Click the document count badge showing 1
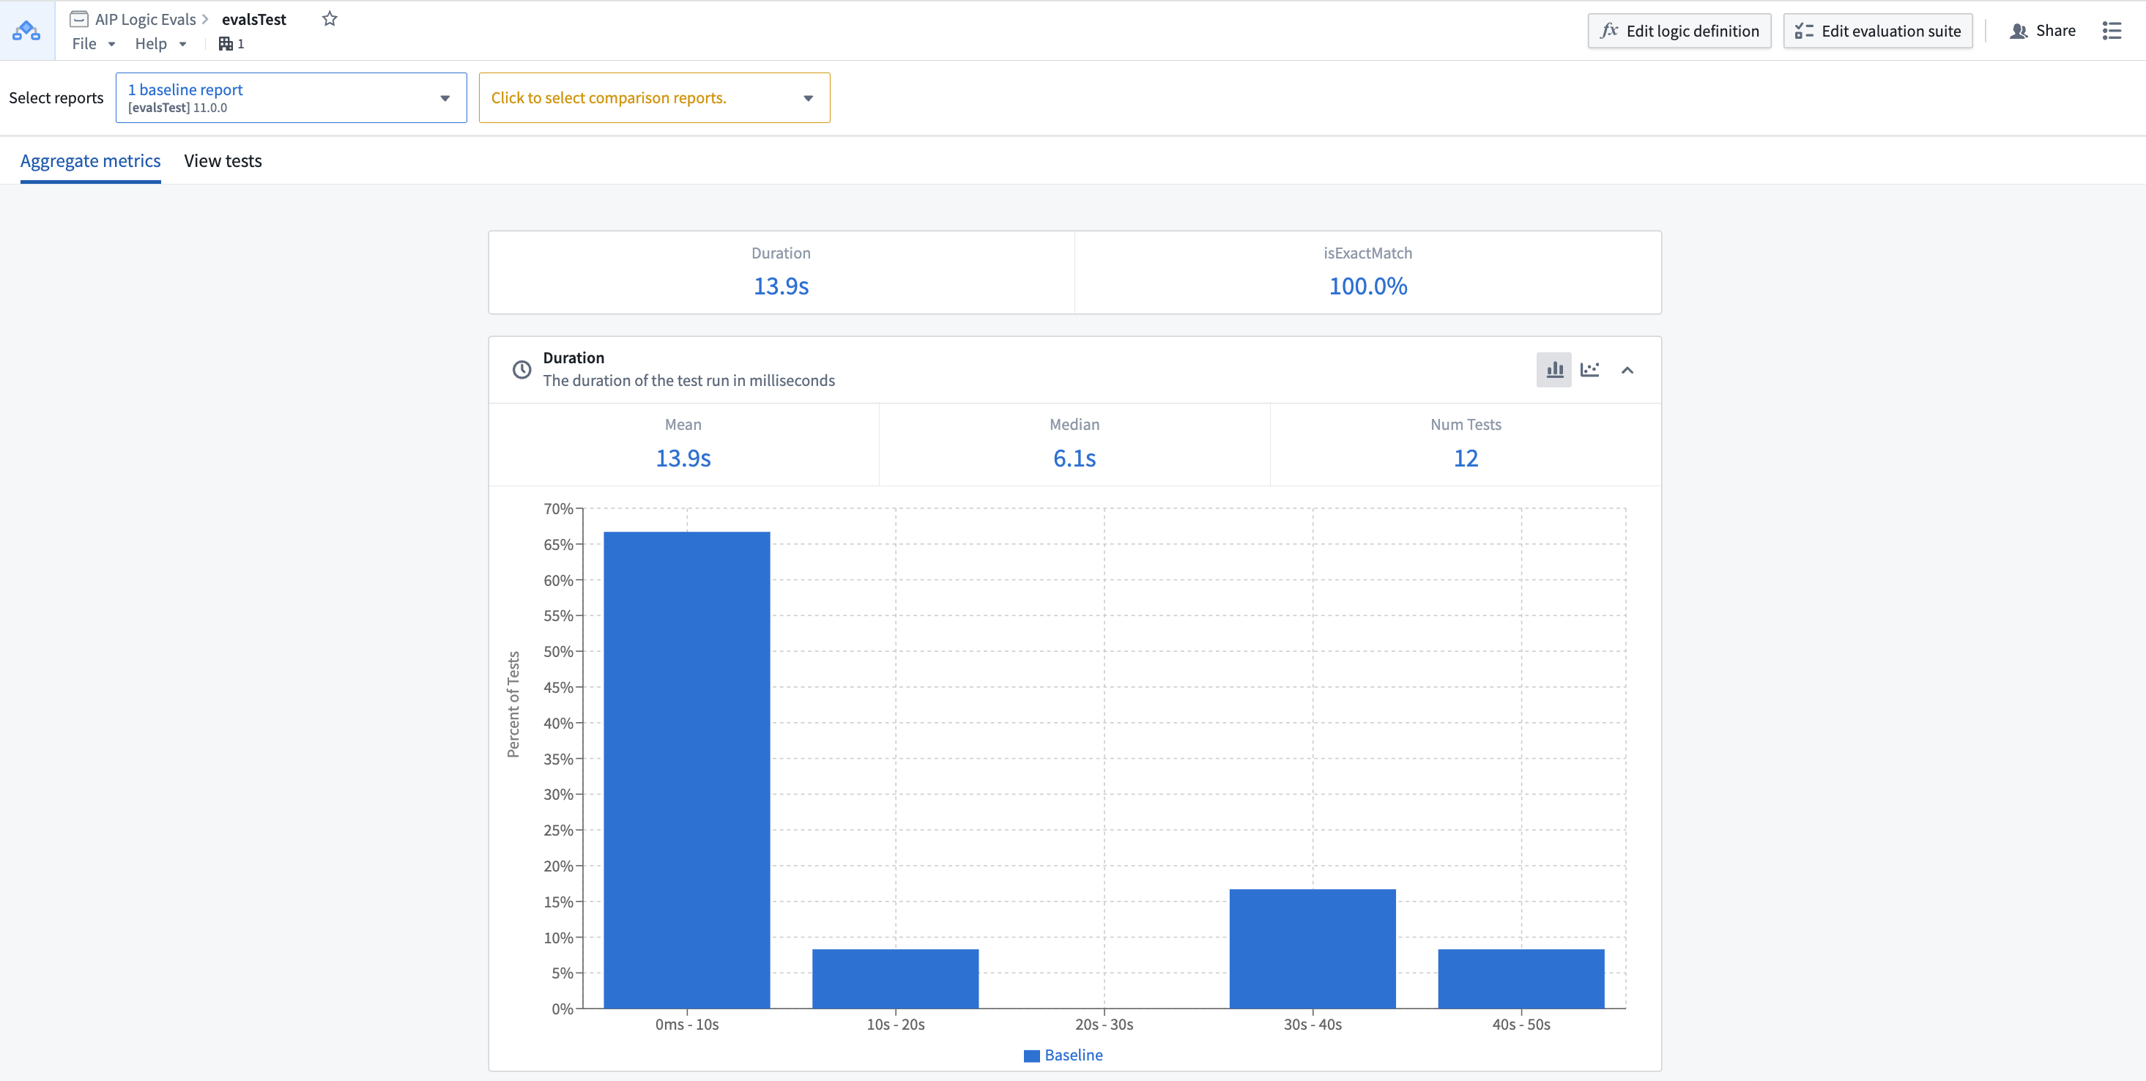This screenshot has width=2146, height=1081. tap(231, 44)
